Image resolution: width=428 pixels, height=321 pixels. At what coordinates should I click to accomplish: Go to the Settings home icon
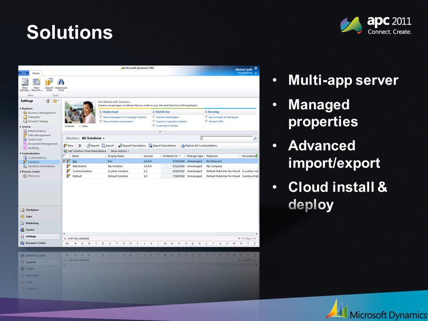[x=48, y=101]
